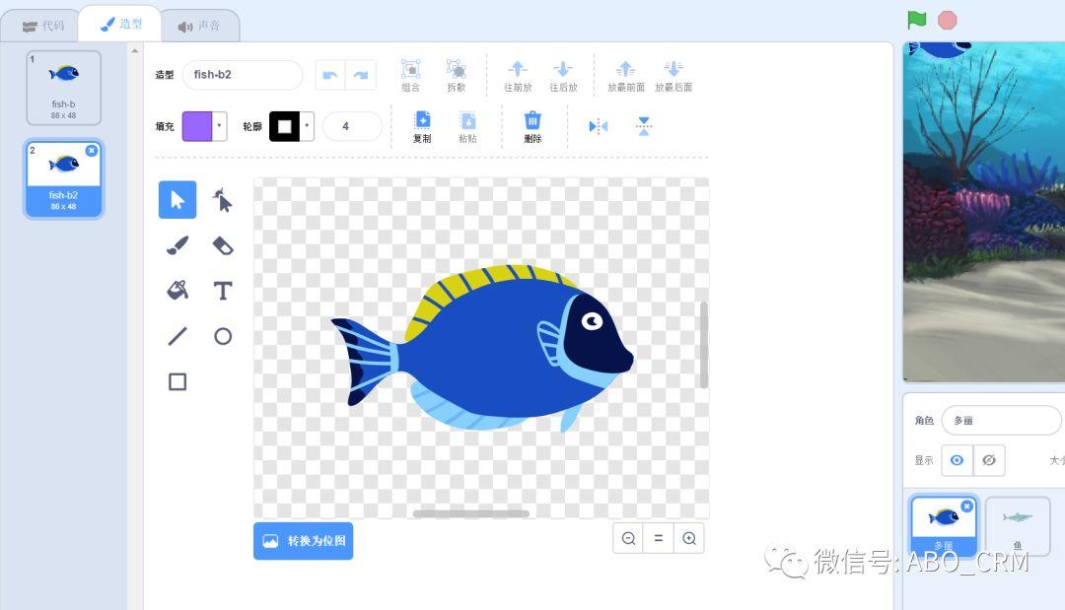The height and width of the screenshot is (610, 1065).
Task: Click the Forward (往前放) icon
Action: click(518, 69)
